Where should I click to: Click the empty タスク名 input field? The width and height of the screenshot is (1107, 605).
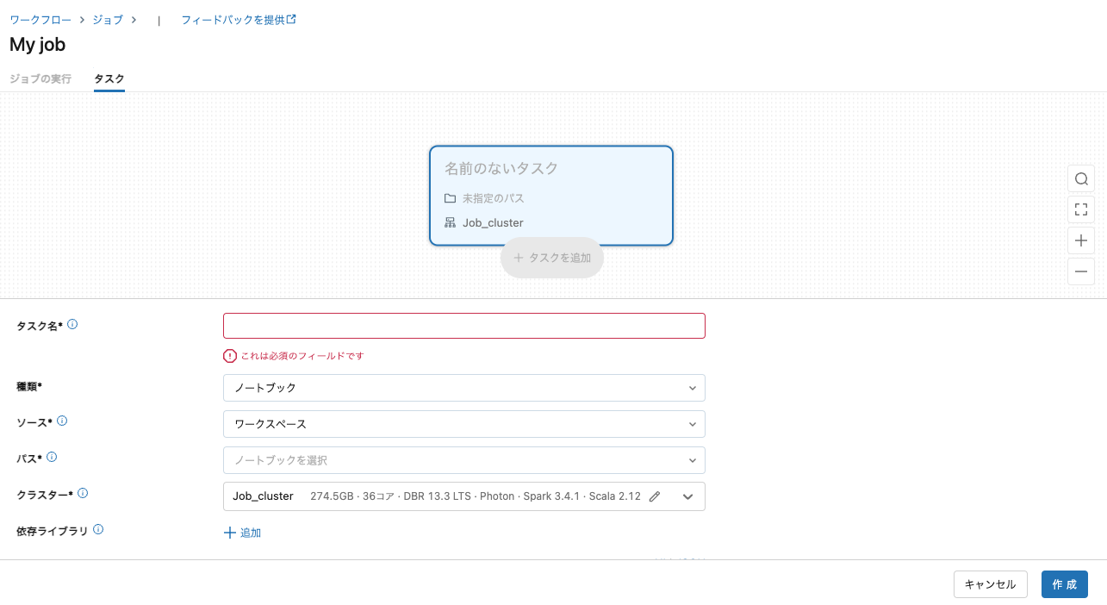click(x=464, y=326)
